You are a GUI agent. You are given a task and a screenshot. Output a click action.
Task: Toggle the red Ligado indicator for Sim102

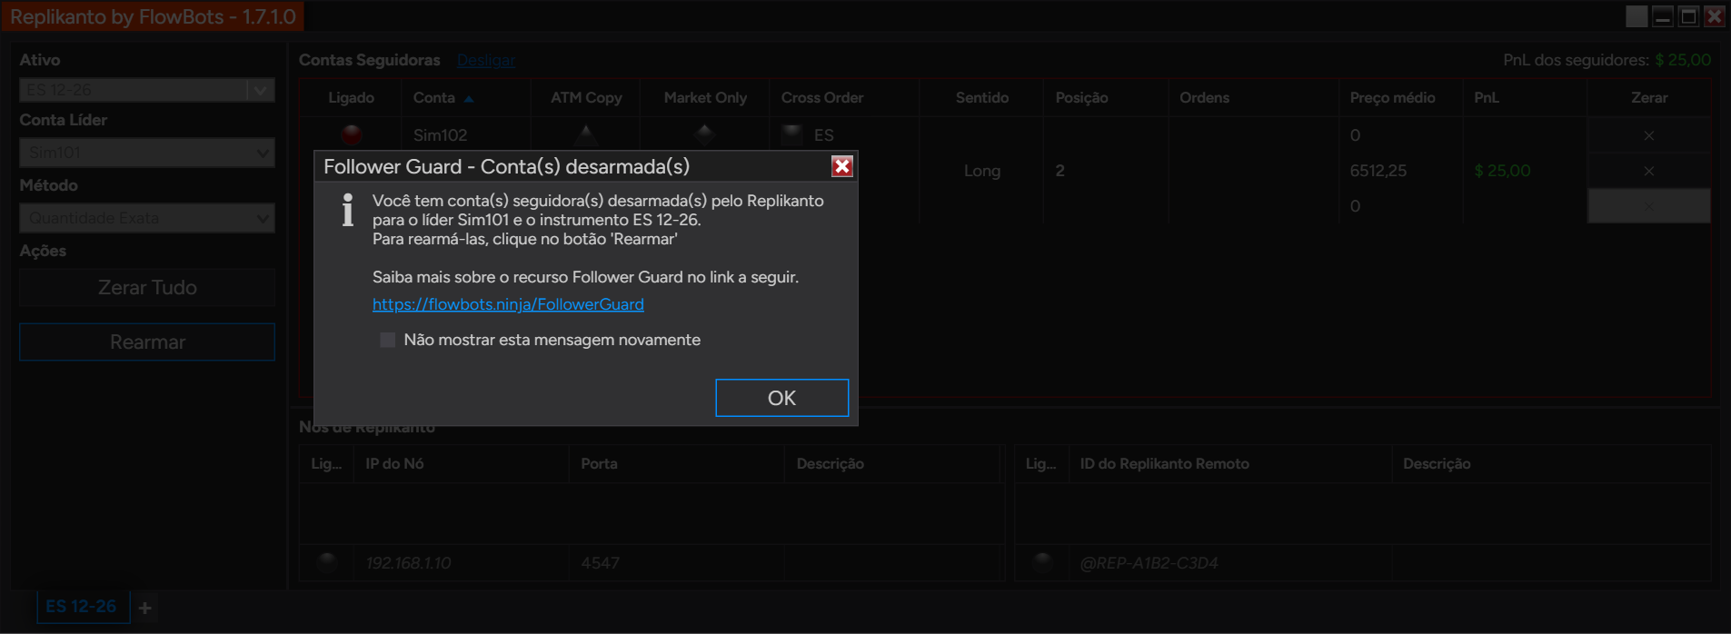click(352, 134)
